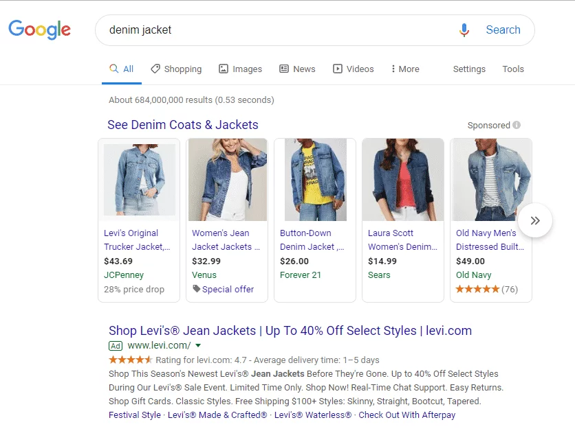Click the Sponsored info icon
The width and height of the screenshot is (575, 431).
pyautogui.click(x=517, y=125)
